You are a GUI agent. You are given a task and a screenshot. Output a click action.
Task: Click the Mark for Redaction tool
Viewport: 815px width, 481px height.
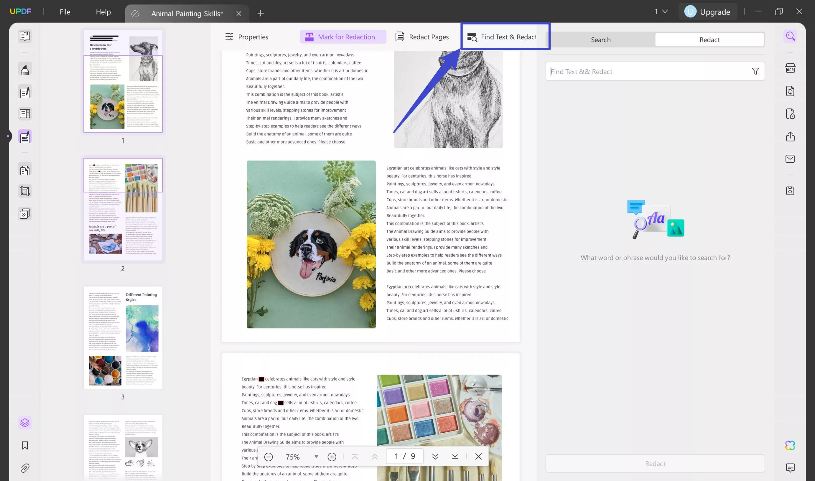tap(339, 37)
